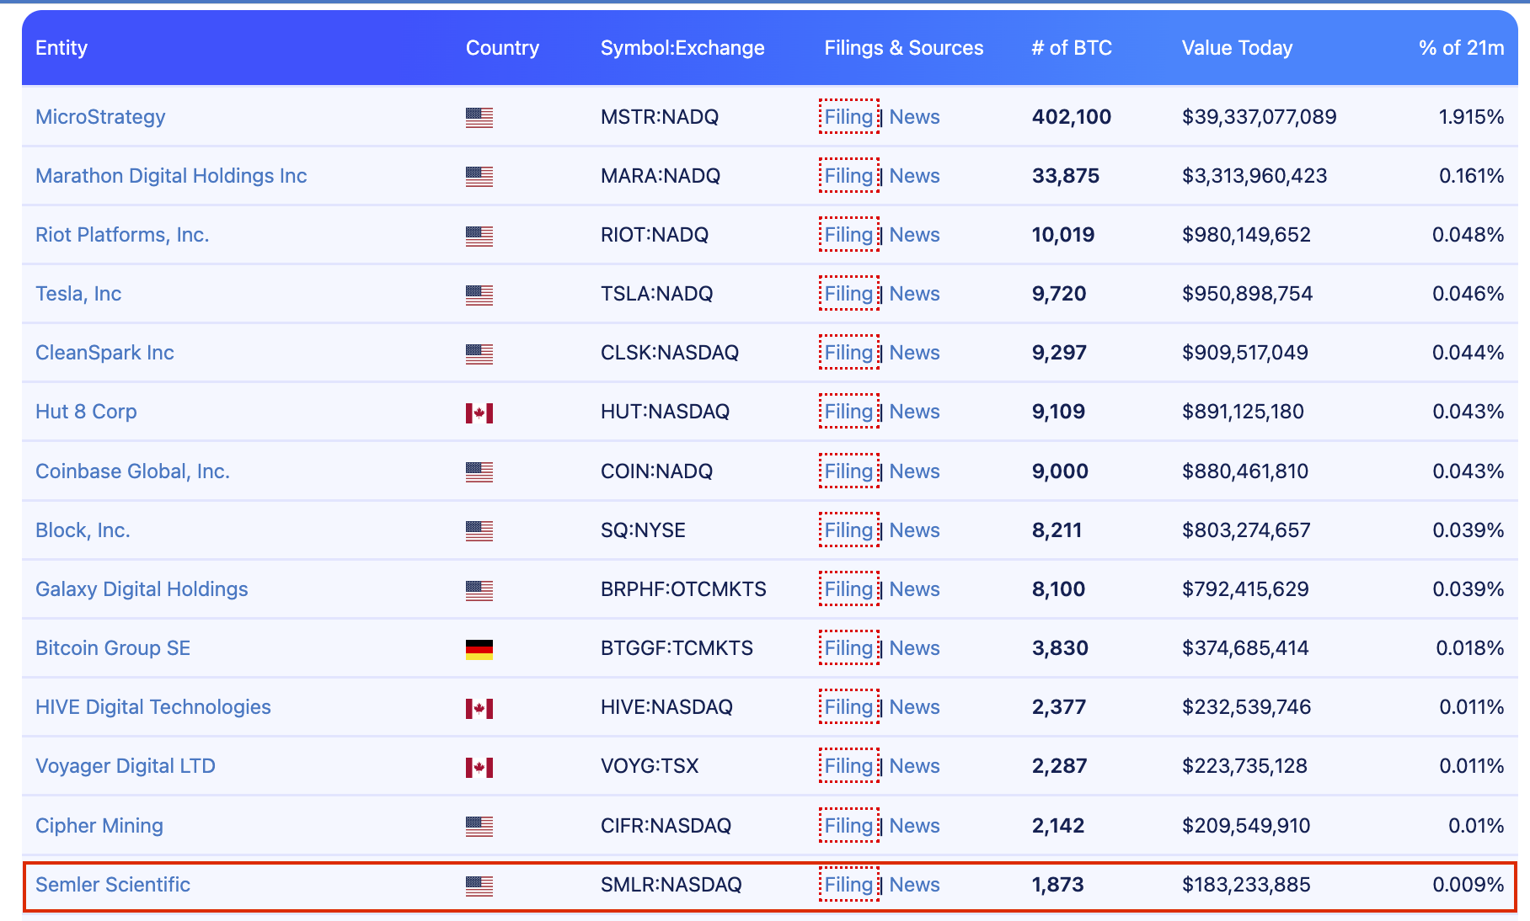The image size is (1530, 921).
Task: Click the US flag in the Block, Inc. row
Action: (x=479, y=531)
